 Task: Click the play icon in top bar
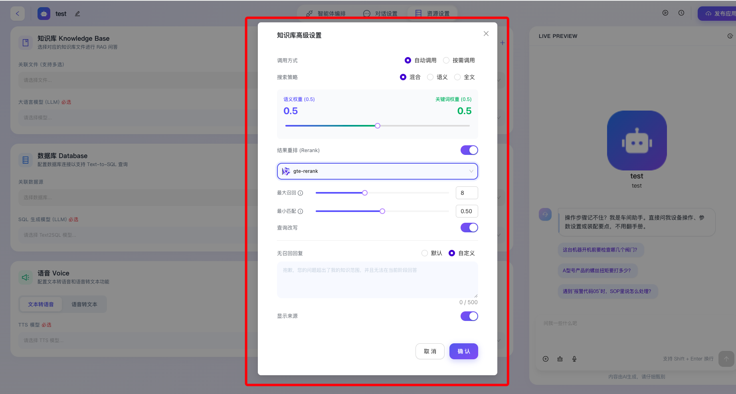[665, 13]
